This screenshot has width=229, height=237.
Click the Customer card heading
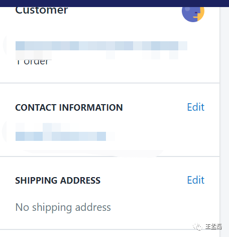pos(42,11)
